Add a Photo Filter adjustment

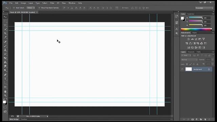pyautogui.click(x=198, y=43)
